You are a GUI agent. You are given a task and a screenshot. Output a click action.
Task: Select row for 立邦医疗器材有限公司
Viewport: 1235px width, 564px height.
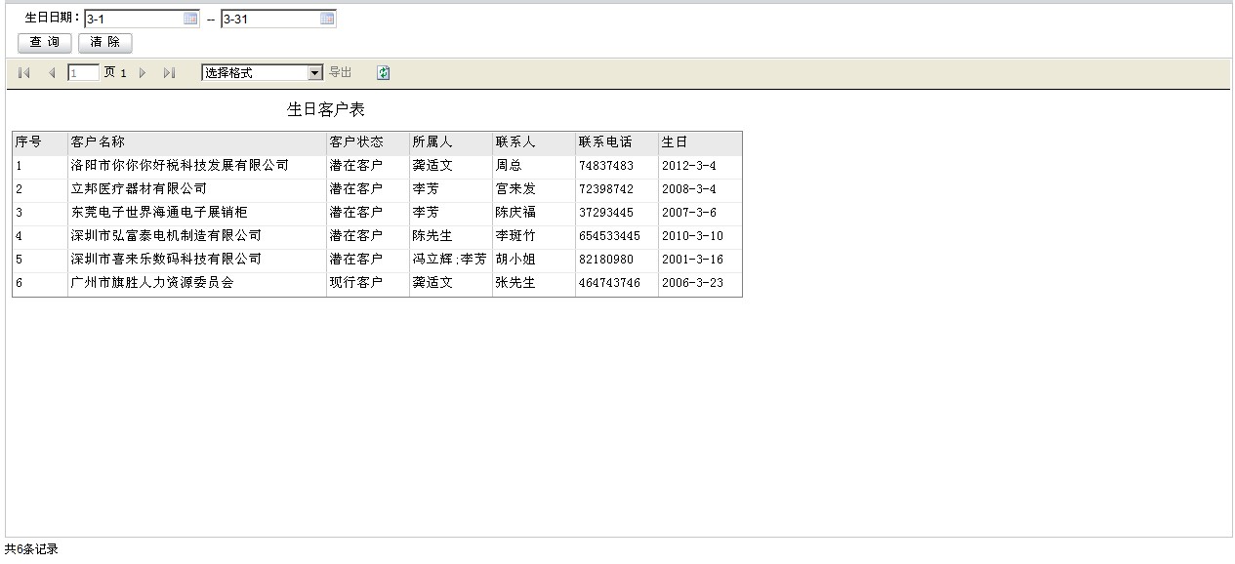point(139,189)
